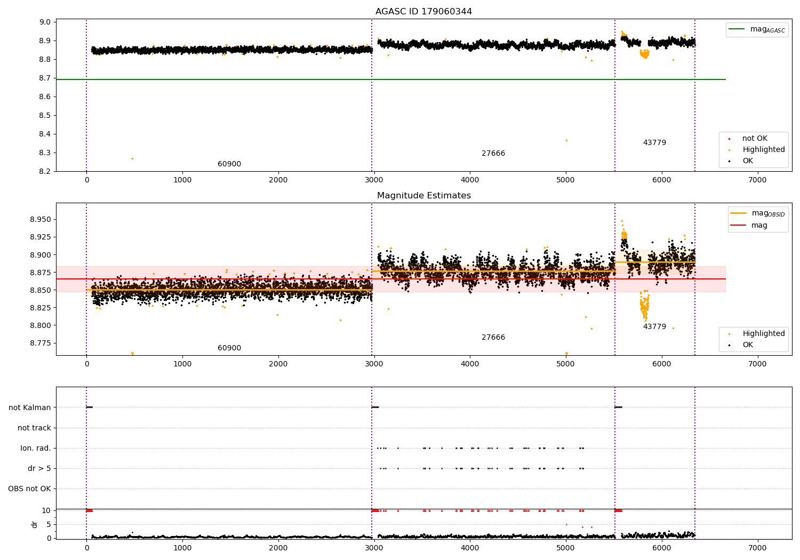Screen dimensions: 800x560
Task: Click y-axis tick 8.800 on middle plot
Action: (41, 325)
